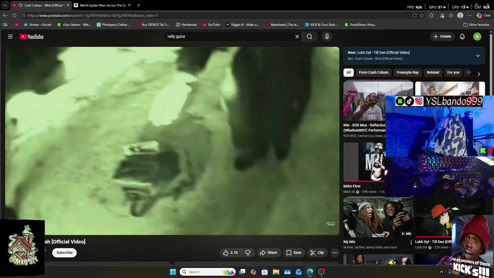
Task: Click the Windows taskbar Search box
Action: (x=207, y=272)
